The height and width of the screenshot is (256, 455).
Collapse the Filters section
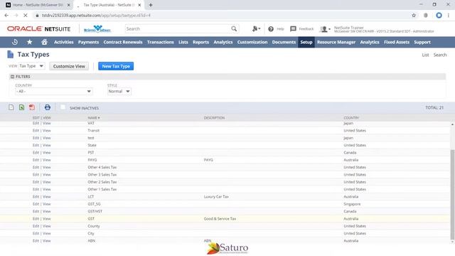tap(13, 77)
